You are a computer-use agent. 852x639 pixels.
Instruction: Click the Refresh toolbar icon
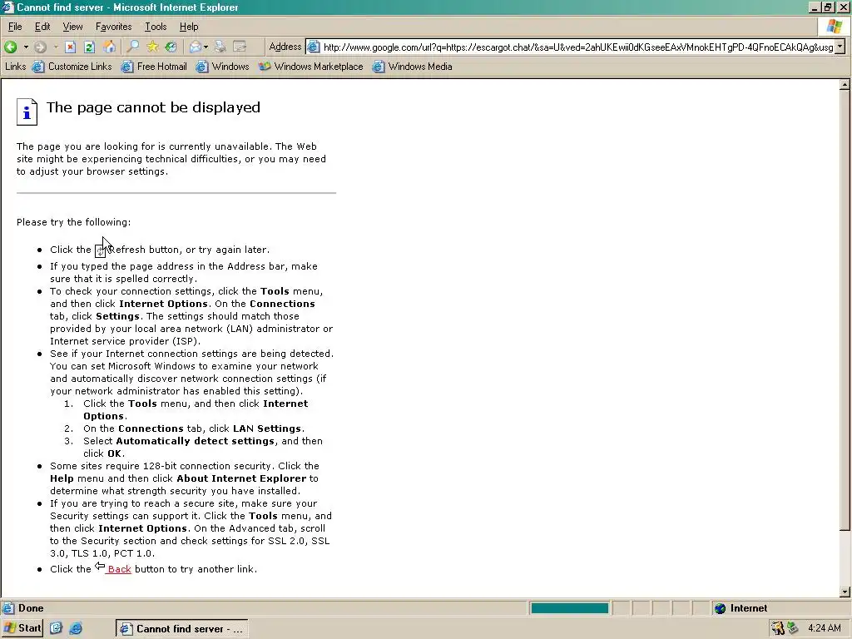[90, 47]
